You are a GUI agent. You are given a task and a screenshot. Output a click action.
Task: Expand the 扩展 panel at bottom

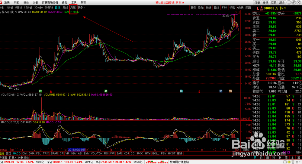point(12,157)
